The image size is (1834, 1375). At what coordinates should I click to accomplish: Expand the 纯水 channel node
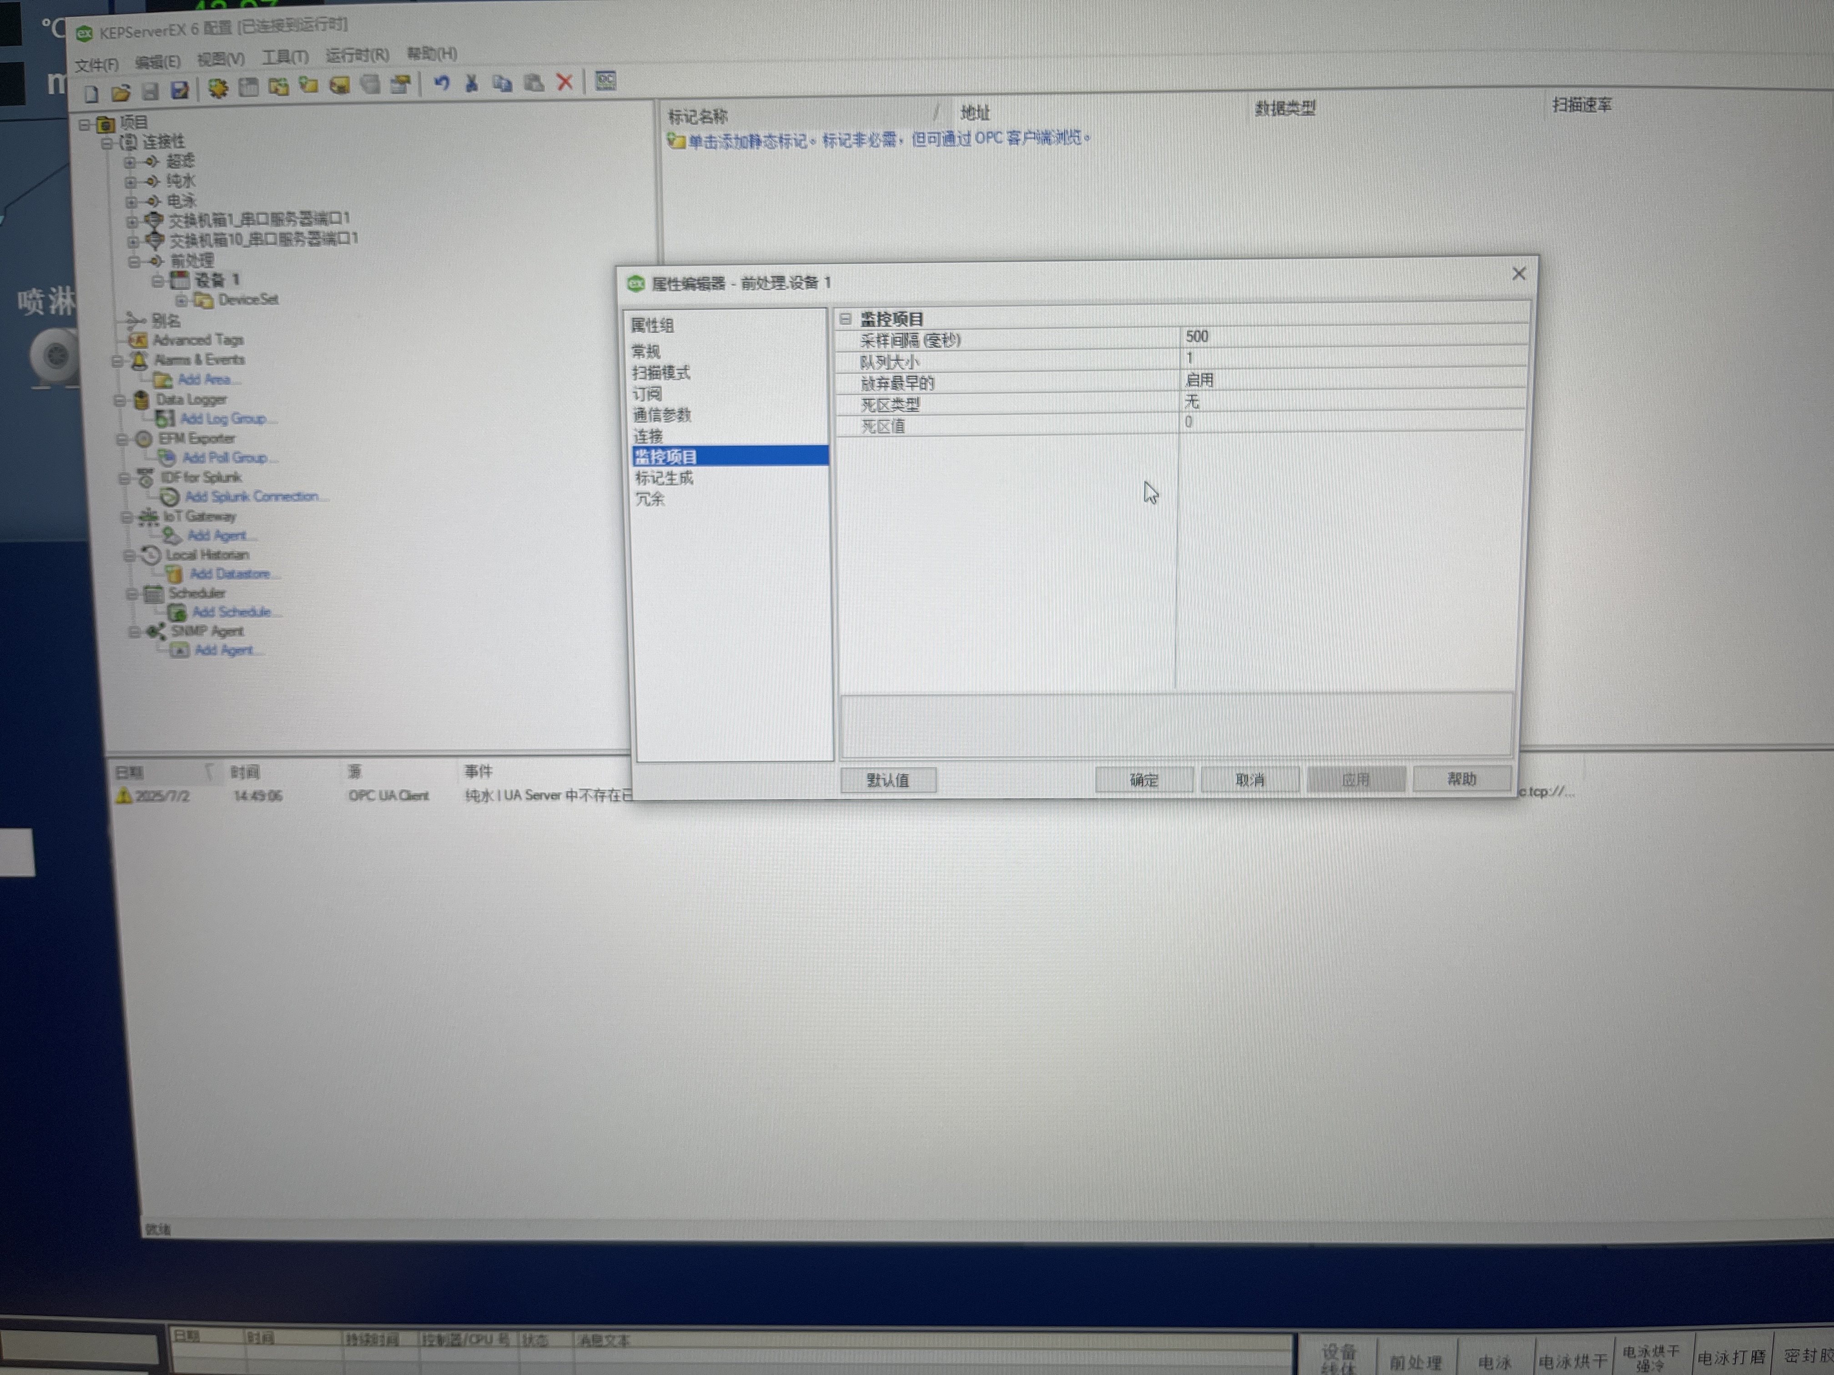pos(130,181)
